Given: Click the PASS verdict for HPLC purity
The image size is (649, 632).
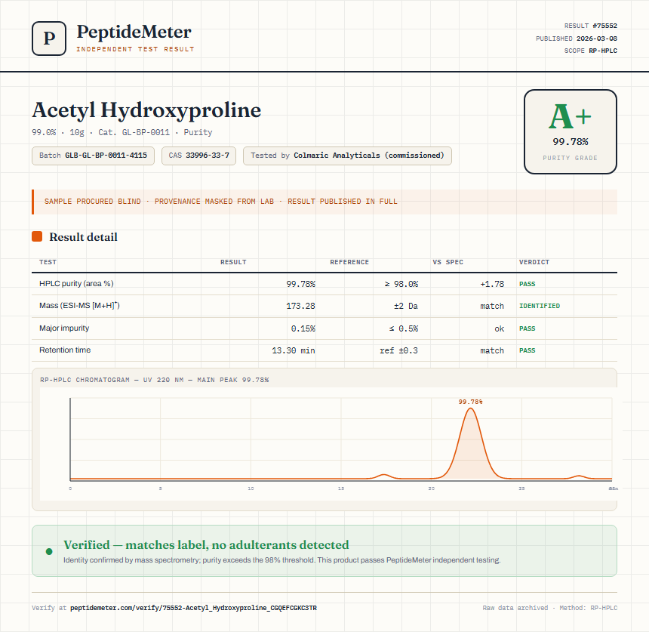Looking at the screenshot, I should tap(527, 284).
